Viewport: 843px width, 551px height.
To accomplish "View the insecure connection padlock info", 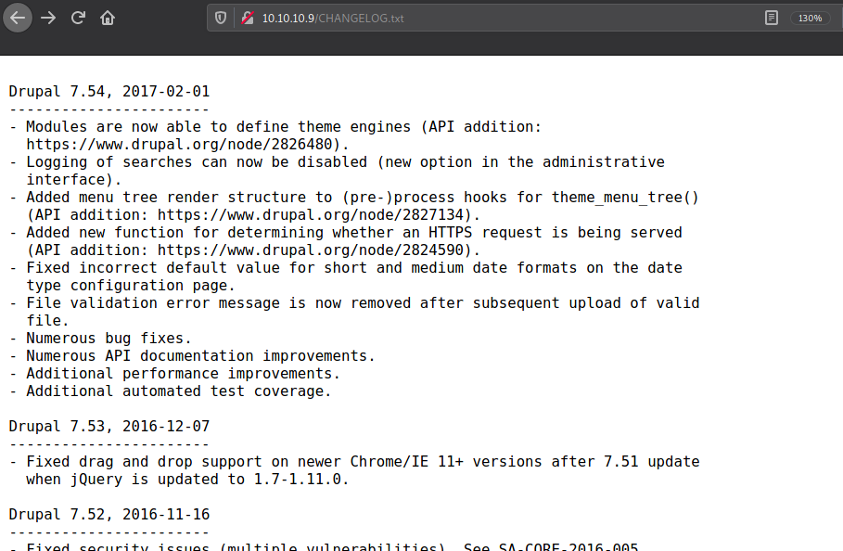I will (x=248, y=18).
